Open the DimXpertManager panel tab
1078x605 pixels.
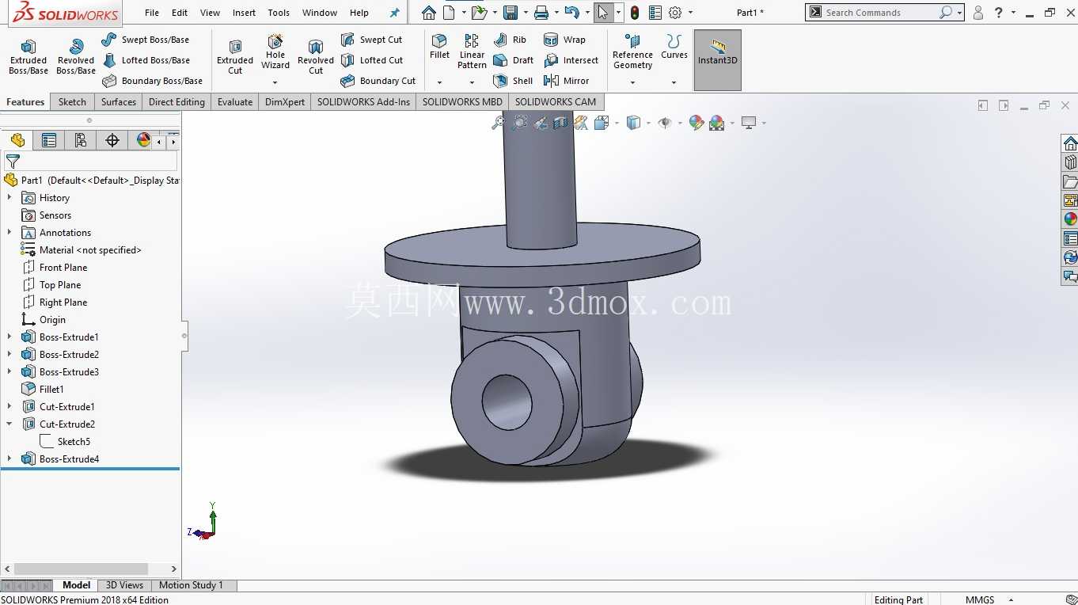point(112,140)
